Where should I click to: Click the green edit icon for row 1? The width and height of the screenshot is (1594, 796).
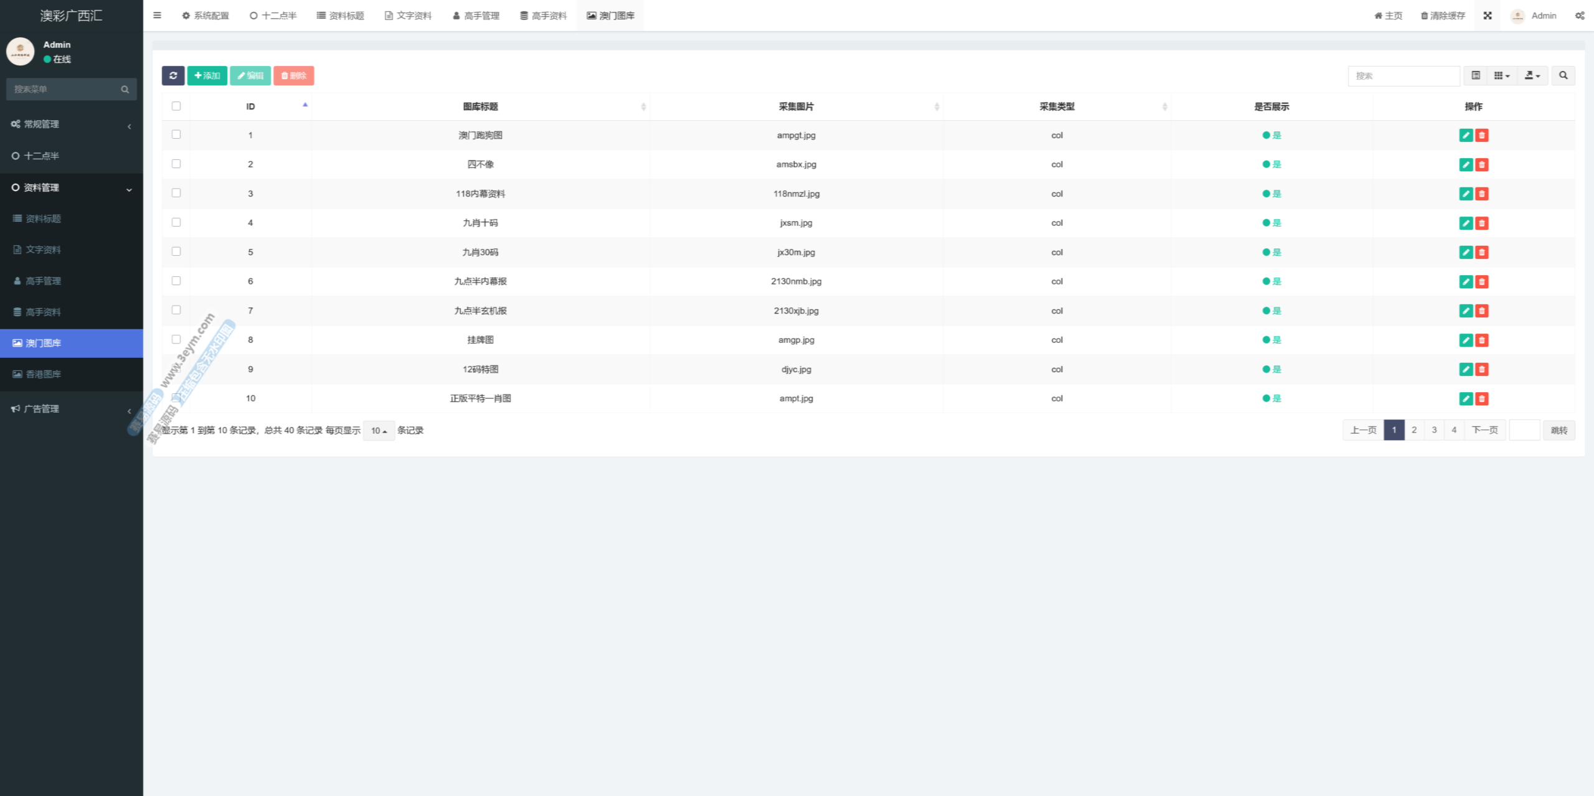coord(1466,135)
